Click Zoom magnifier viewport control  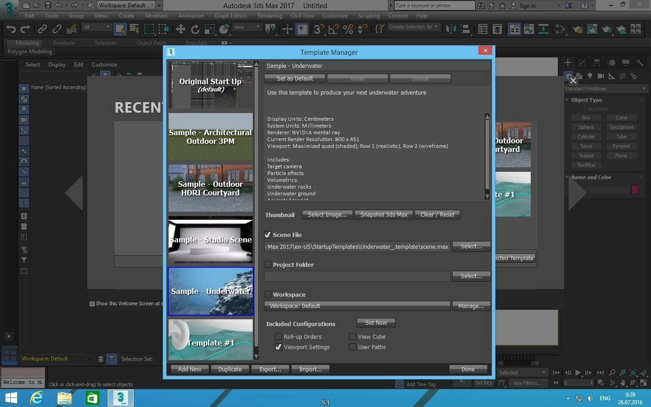click(x=612, y=373)
